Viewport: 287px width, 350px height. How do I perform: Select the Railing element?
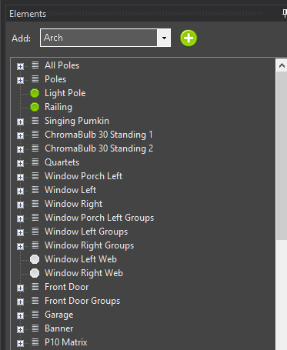pos(58,107)
